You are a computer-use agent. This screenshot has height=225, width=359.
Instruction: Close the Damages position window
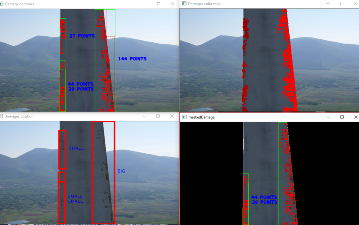[172, 116]
